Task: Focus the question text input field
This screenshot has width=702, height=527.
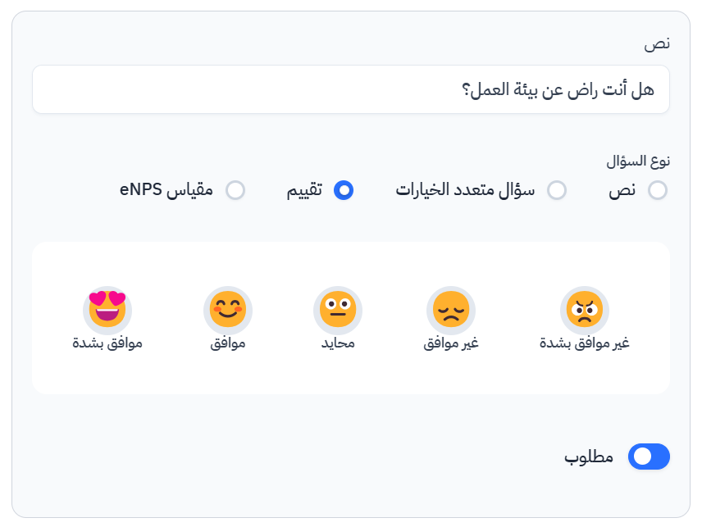Action: click(x=351, y=89)
